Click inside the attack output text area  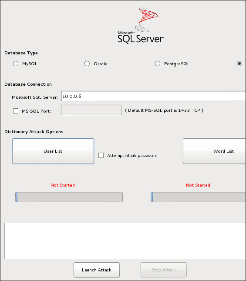point(125,241)
